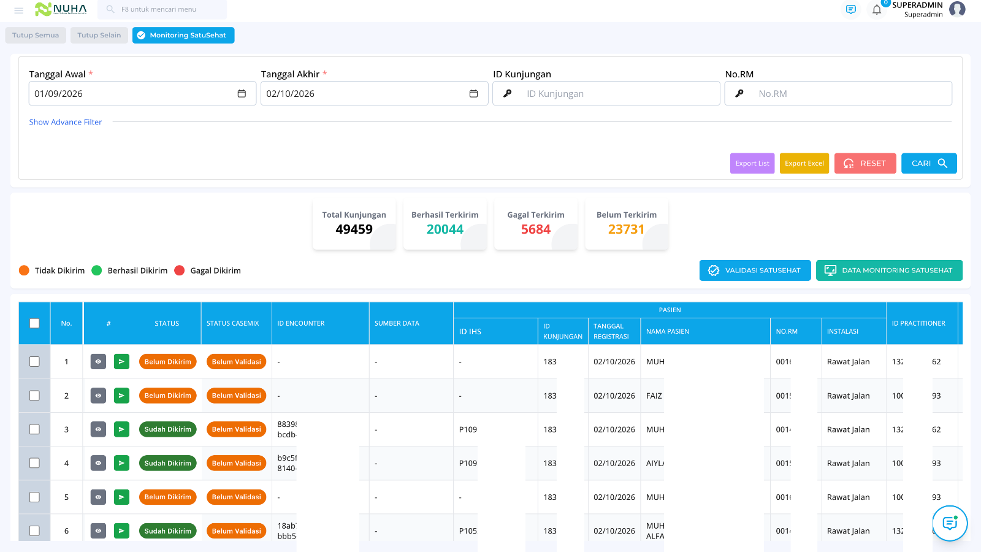This screenshot has width=981, height=552.
Task: Toggle the select-all header checkbox
Action: pos(34,323)
